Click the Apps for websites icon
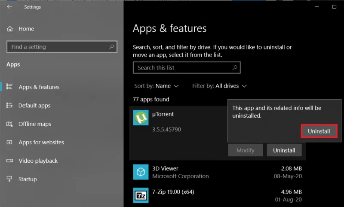 pyautogui.click(x=9, y=143)
